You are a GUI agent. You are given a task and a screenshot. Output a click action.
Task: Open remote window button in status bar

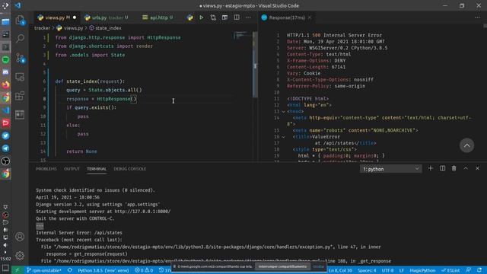(x=17, y=270)
